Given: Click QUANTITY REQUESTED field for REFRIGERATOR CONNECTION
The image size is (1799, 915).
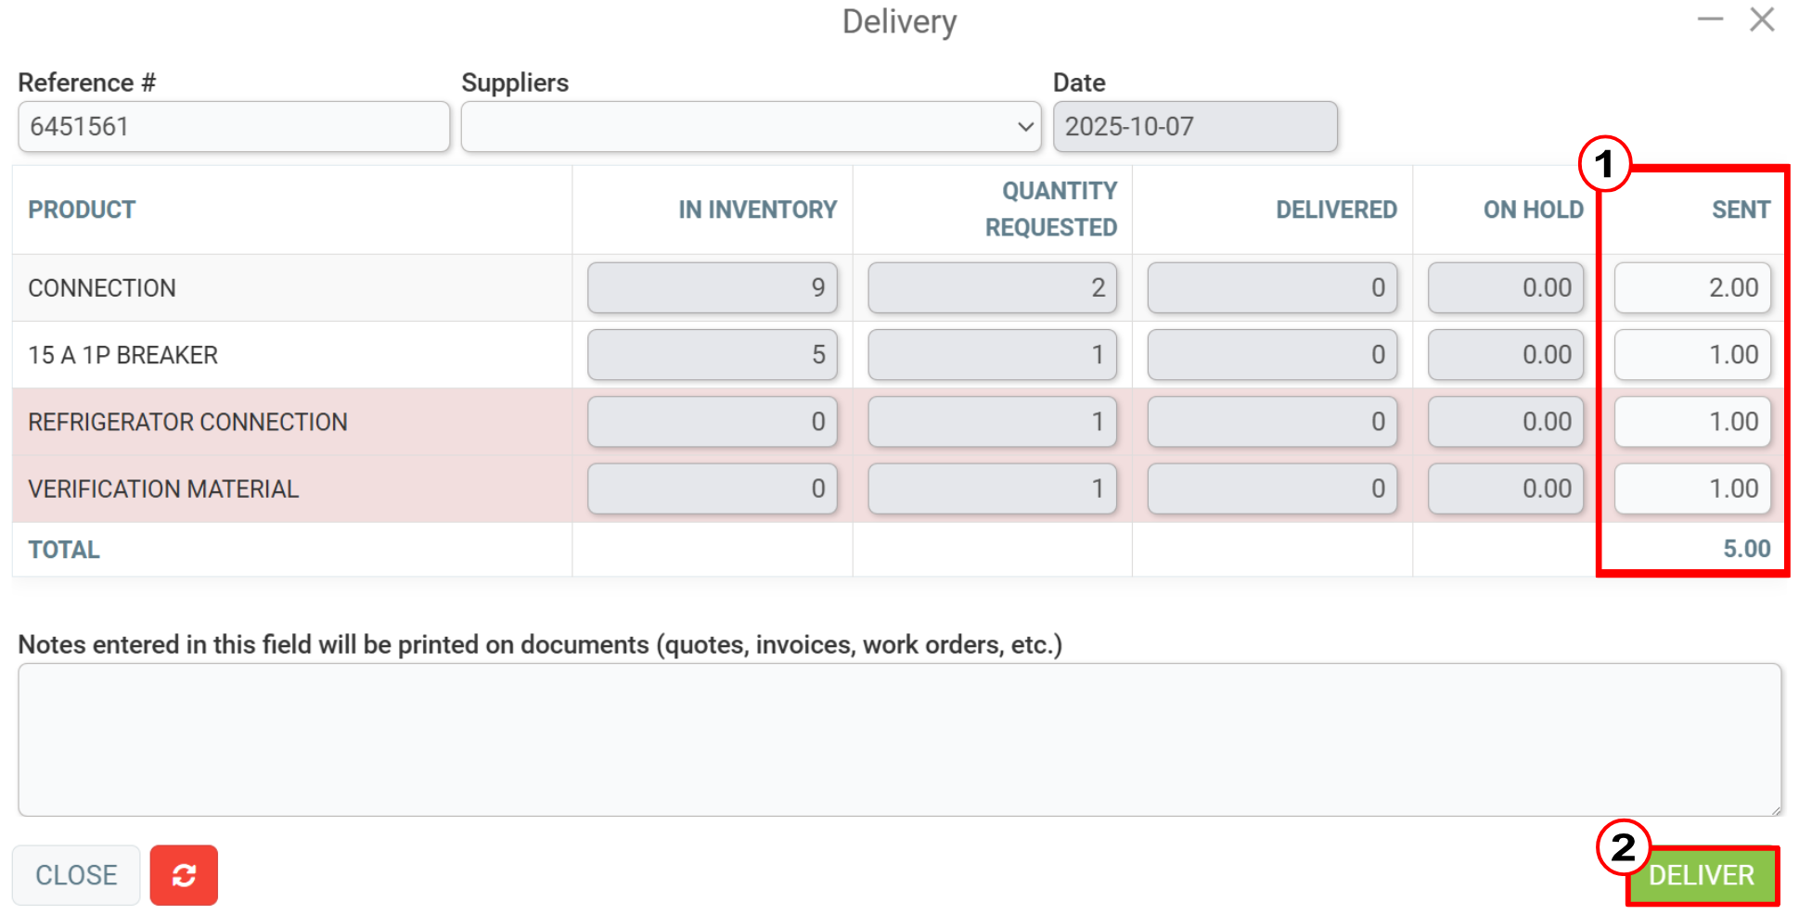Looking at the screenshot, I should (992, 421).
